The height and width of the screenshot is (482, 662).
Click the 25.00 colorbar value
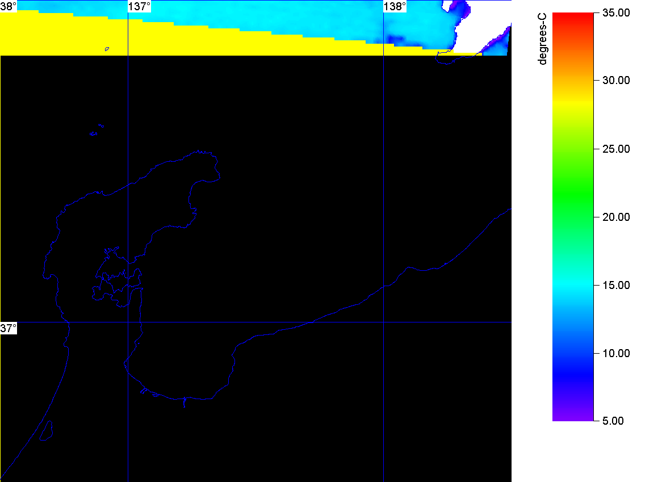pos(616,149)
